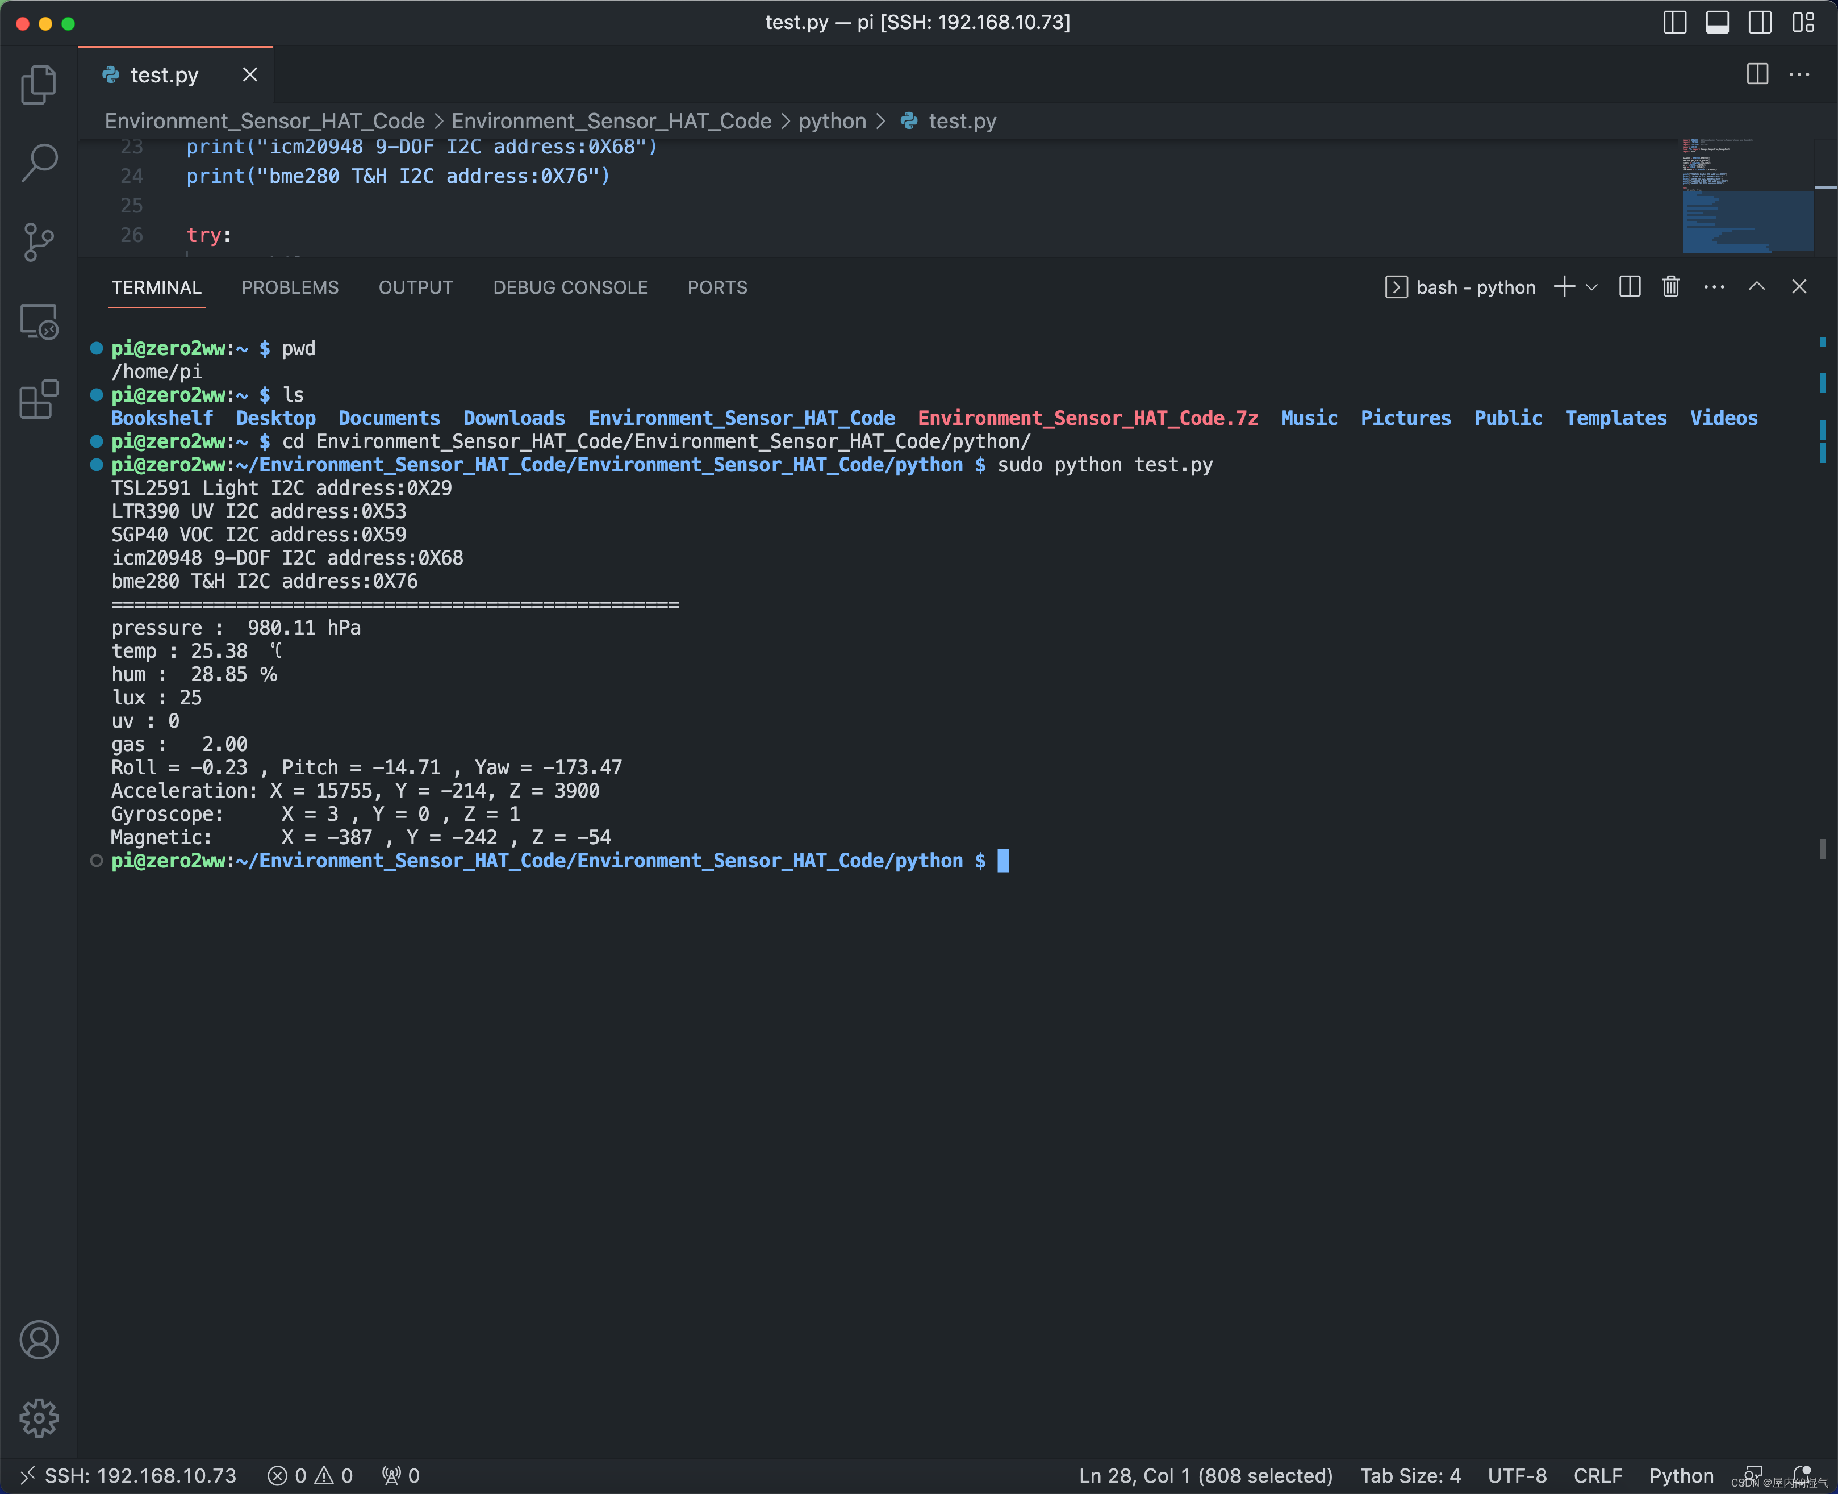The height and width of the screenshot is (1494, 1838).
Task: Open the Extensions view icon
Action: pyautogui.click(x=39, y=400)
